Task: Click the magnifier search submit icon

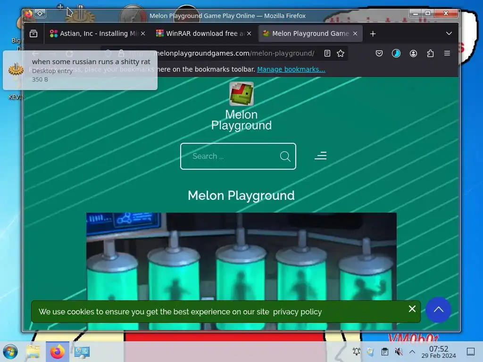Action: click(x=285, y=156)
